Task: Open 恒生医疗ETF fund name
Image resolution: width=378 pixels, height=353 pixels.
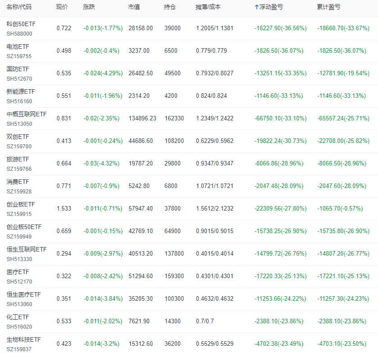Action: (x=23, y=294)
